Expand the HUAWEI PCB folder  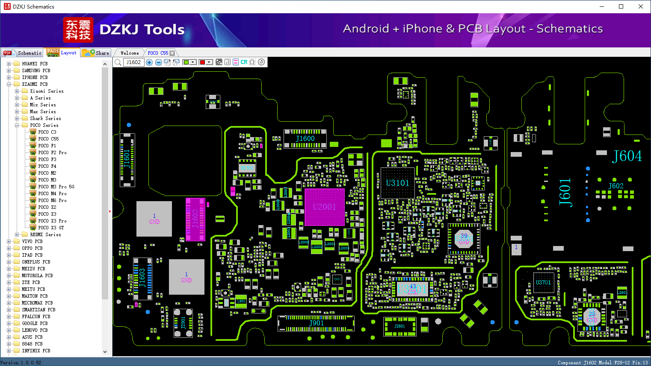pos(9,64)
